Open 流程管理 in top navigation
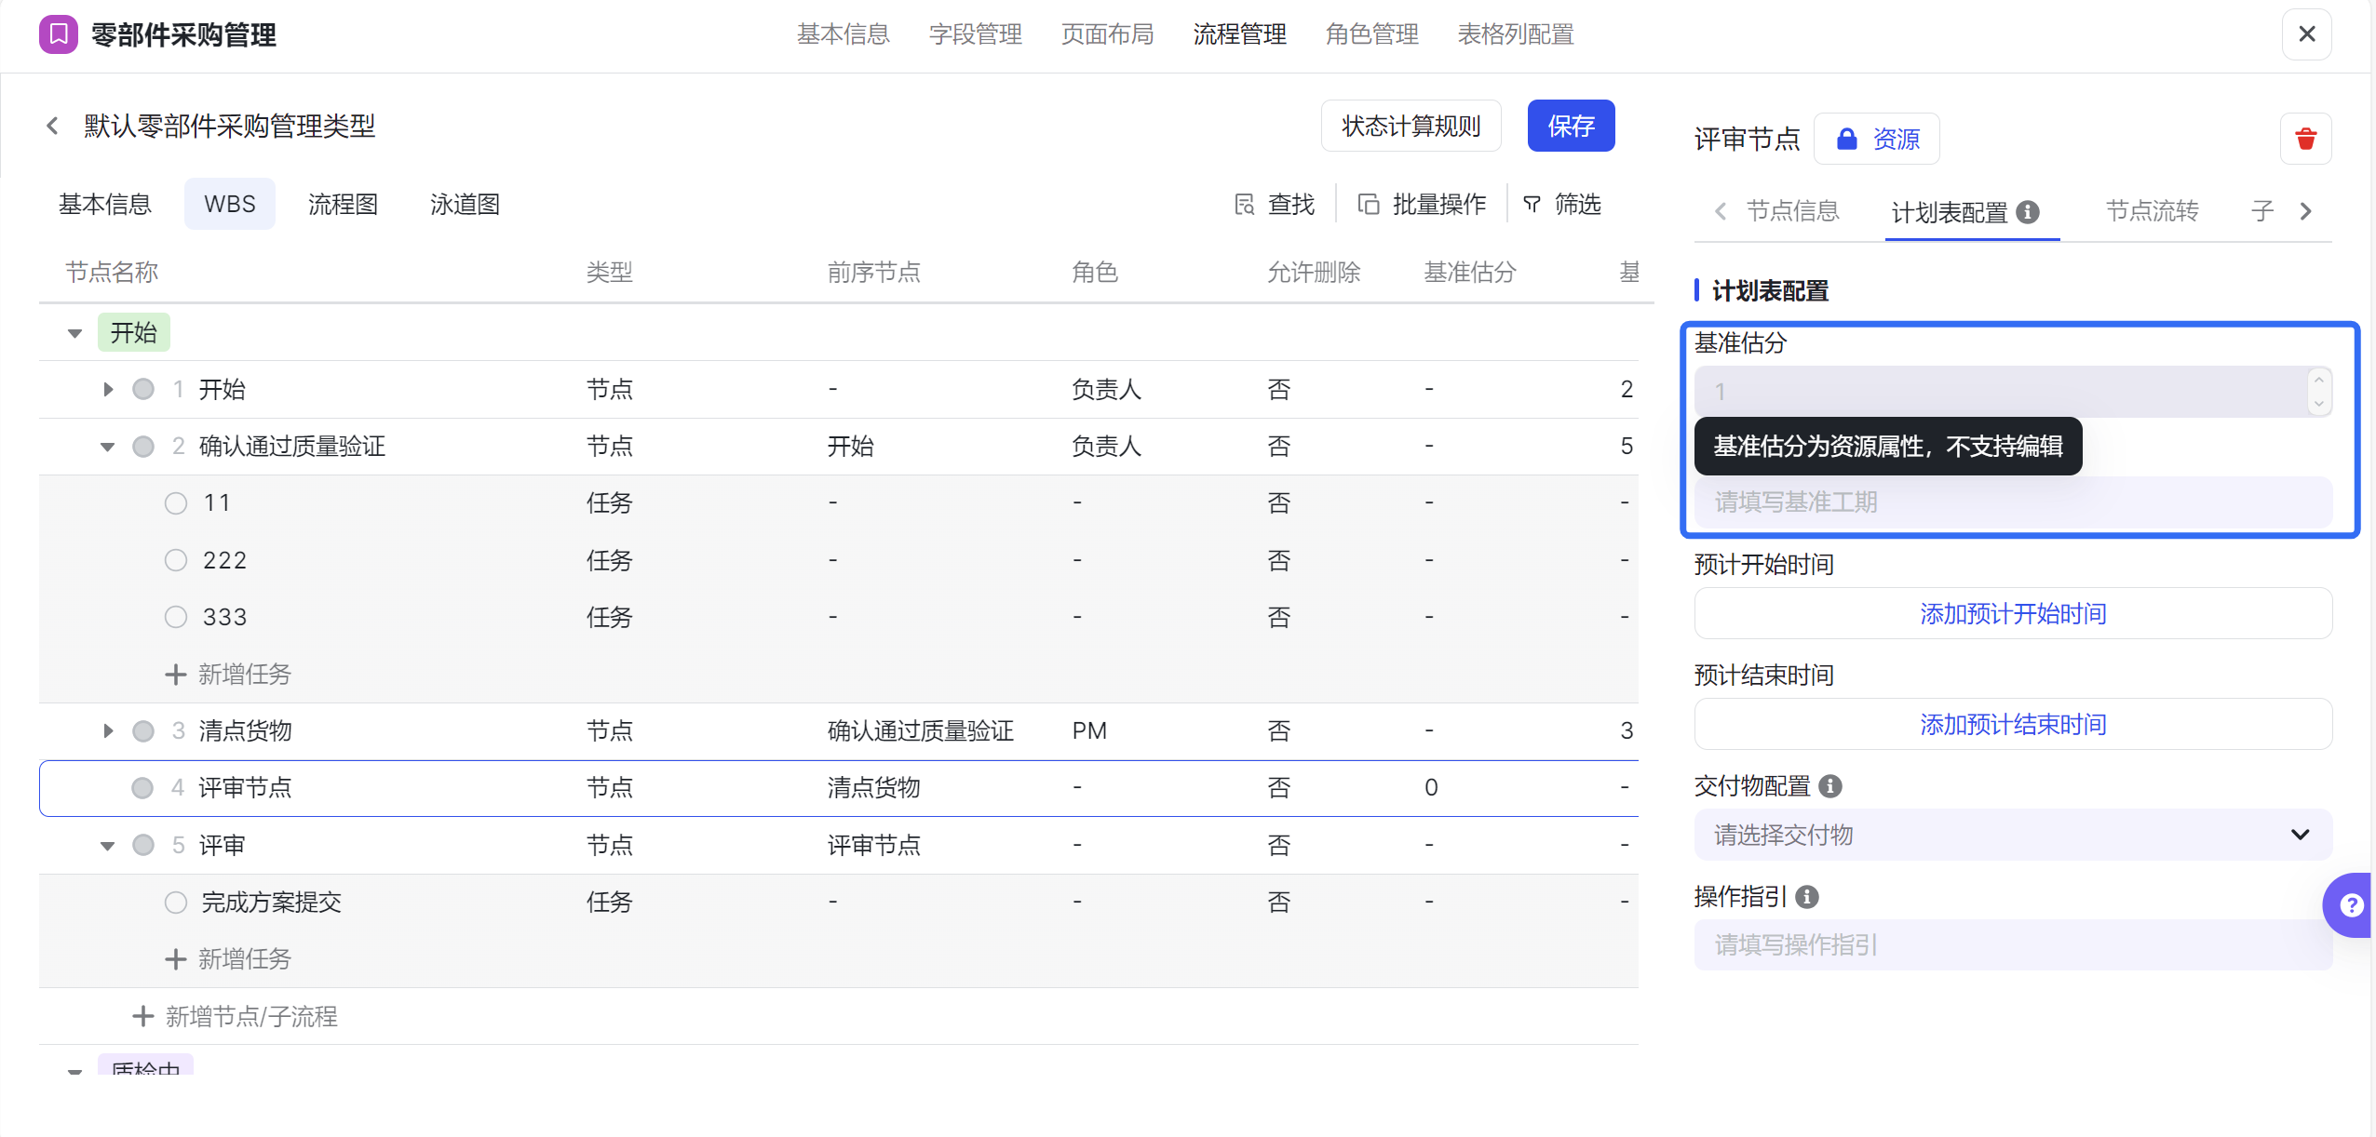Viewport: 2376px width, 1137px height. point(1240,34)
